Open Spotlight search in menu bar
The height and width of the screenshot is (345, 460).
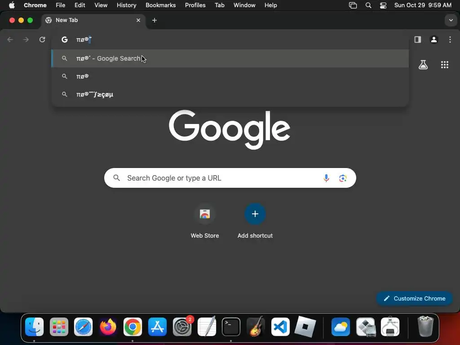click(x=368, y=5)
